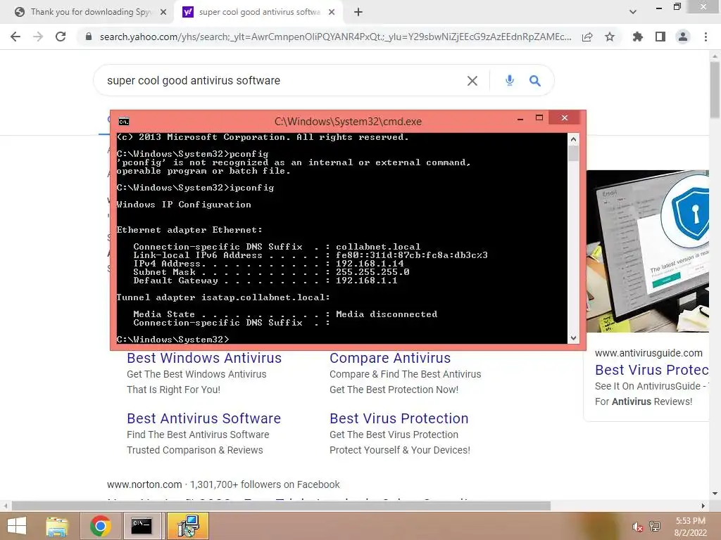Click muted volume tray icon
Screen dimensions: 721x540
(637, 527)
